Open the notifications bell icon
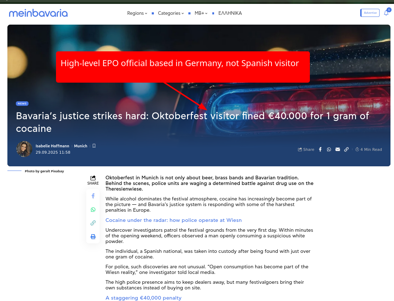Image resolution: width=394 pixels, height=301 pixels. (386, 13)
